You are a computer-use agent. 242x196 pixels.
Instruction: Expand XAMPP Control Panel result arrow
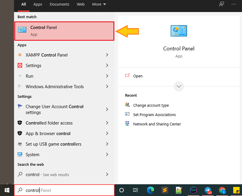pyautogui.click(x=107, y=55)
